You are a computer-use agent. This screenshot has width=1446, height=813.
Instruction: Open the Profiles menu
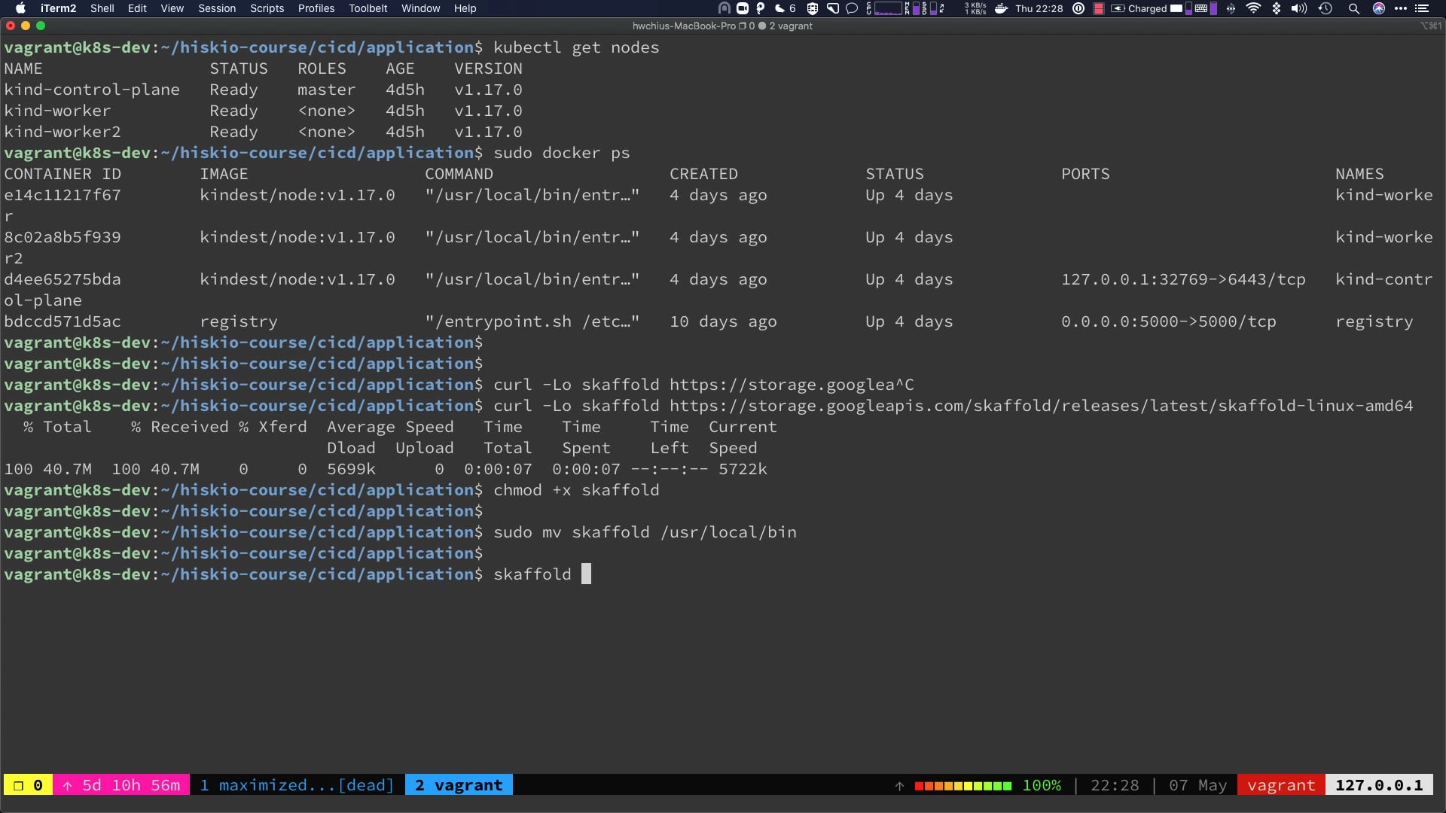coord(316,8)
